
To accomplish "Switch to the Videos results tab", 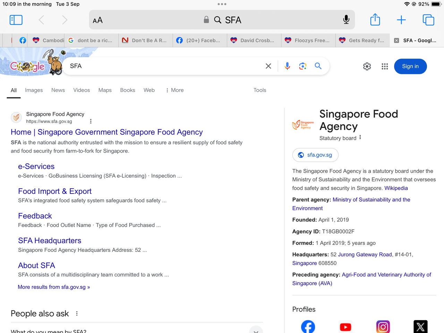I will (82, 90).
